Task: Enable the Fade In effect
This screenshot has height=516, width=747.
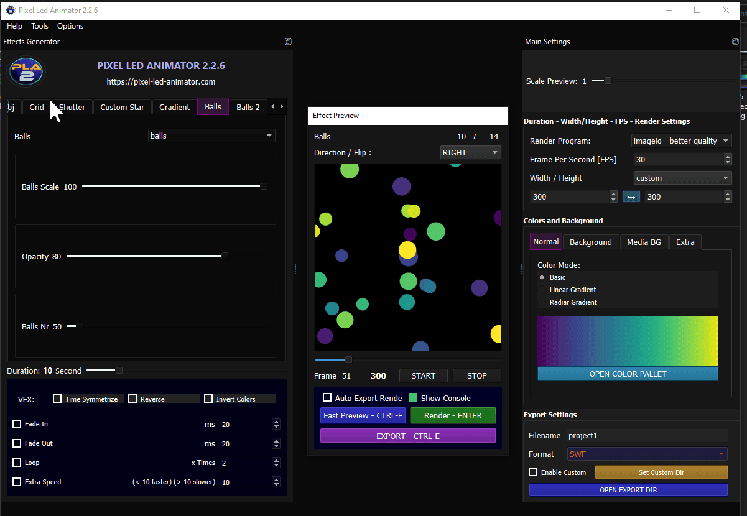Action: (16, 424)
